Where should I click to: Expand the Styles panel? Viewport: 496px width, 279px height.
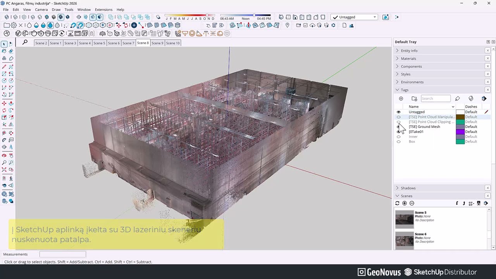click(x=397, y=74)
